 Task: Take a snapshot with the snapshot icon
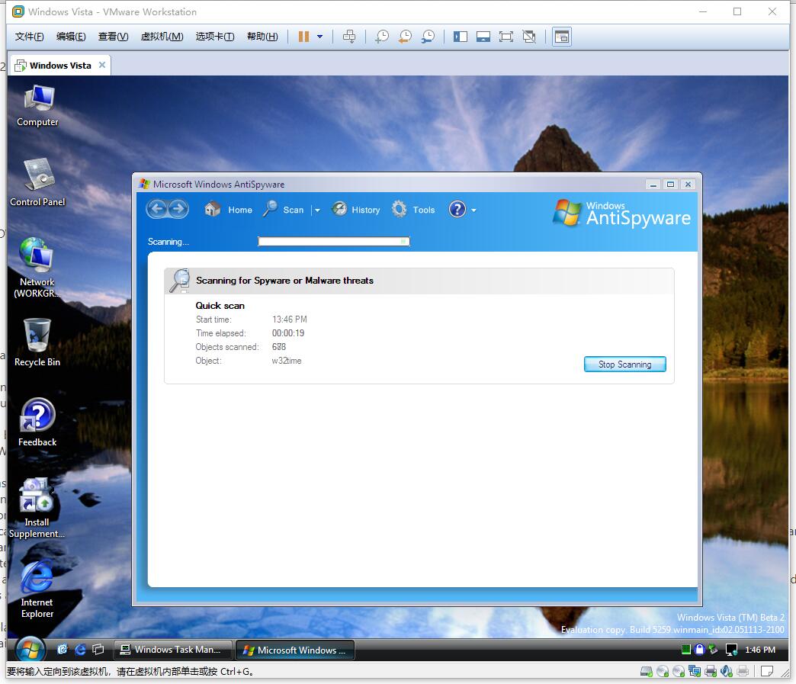[381, 37]
